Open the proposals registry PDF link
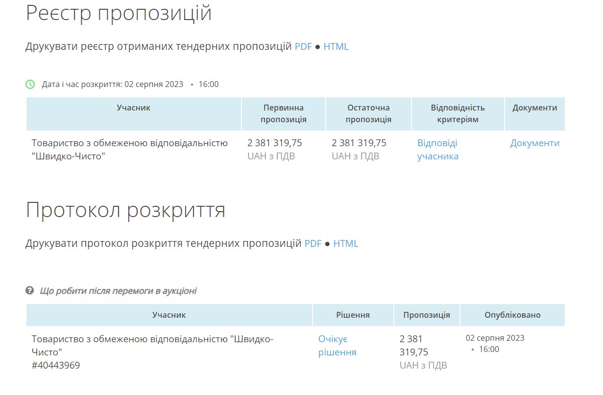 (x=303, y=46)
